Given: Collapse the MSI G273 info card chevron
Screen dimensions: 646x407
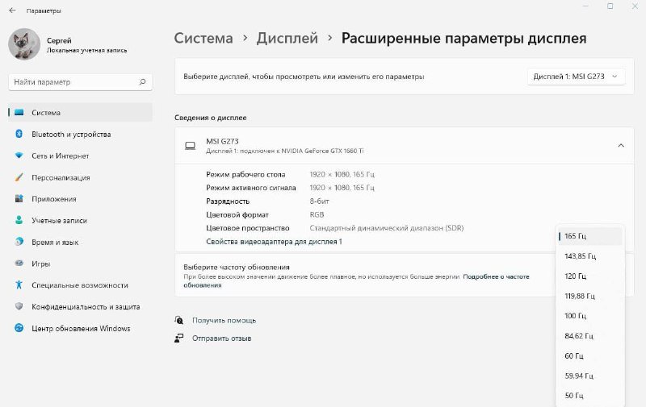Looking at the screenshot, I should (621, 146).
